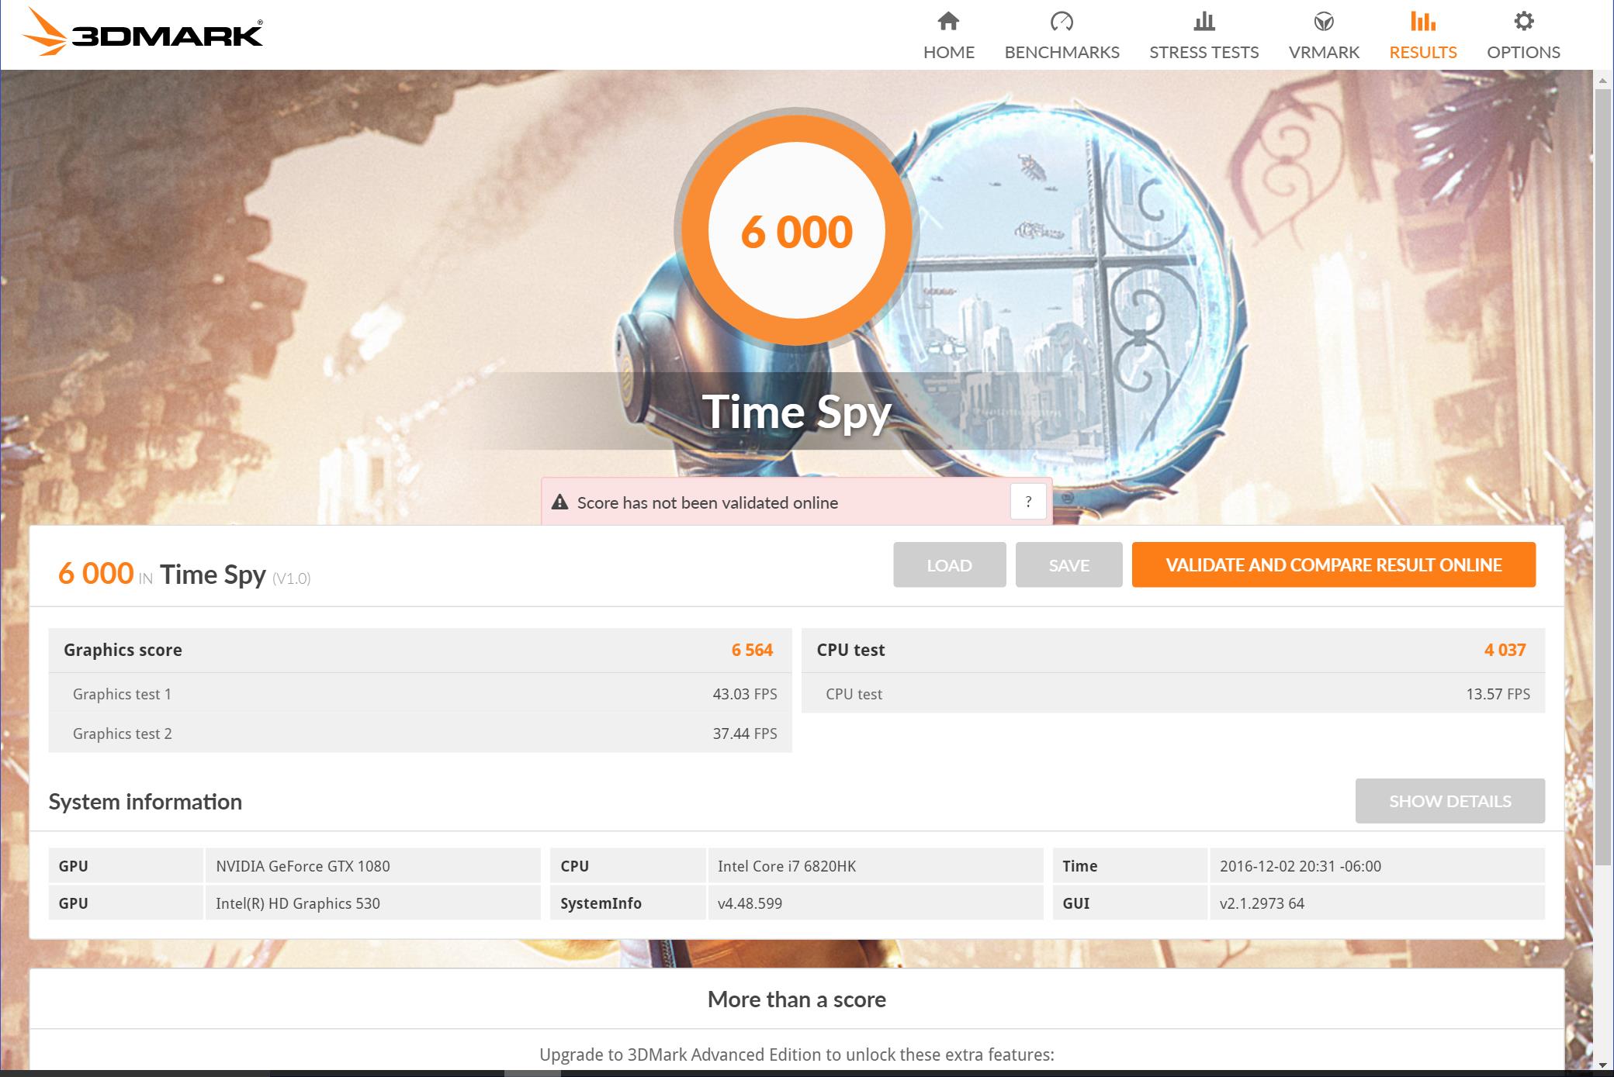
Task: Click the question mark help button
Action: (x=1028, y=502)
